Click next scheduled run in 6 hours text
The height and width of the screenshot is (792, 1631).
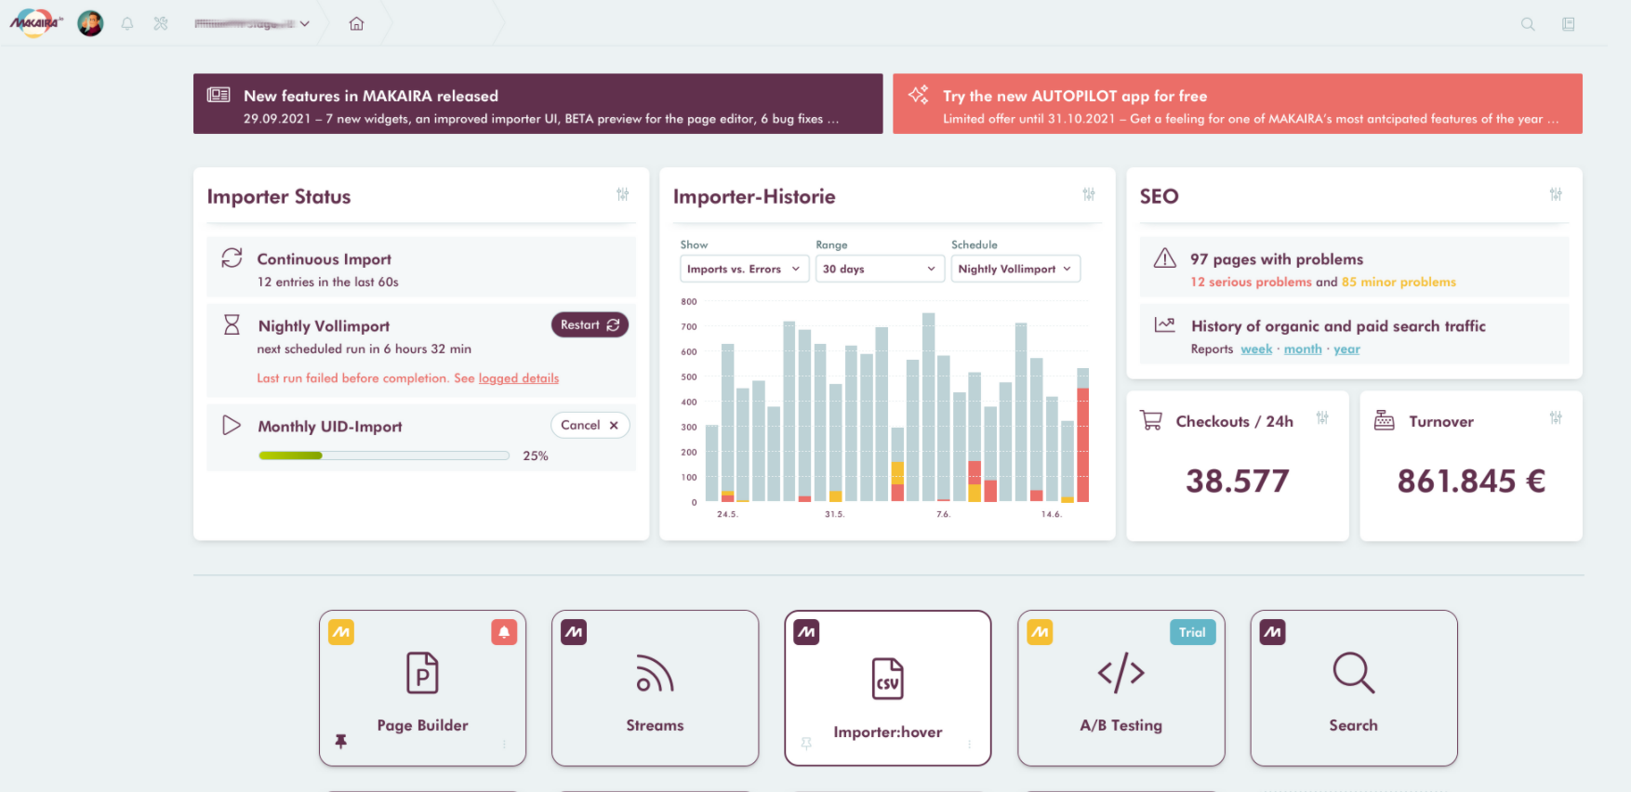[x=365, y=349]
